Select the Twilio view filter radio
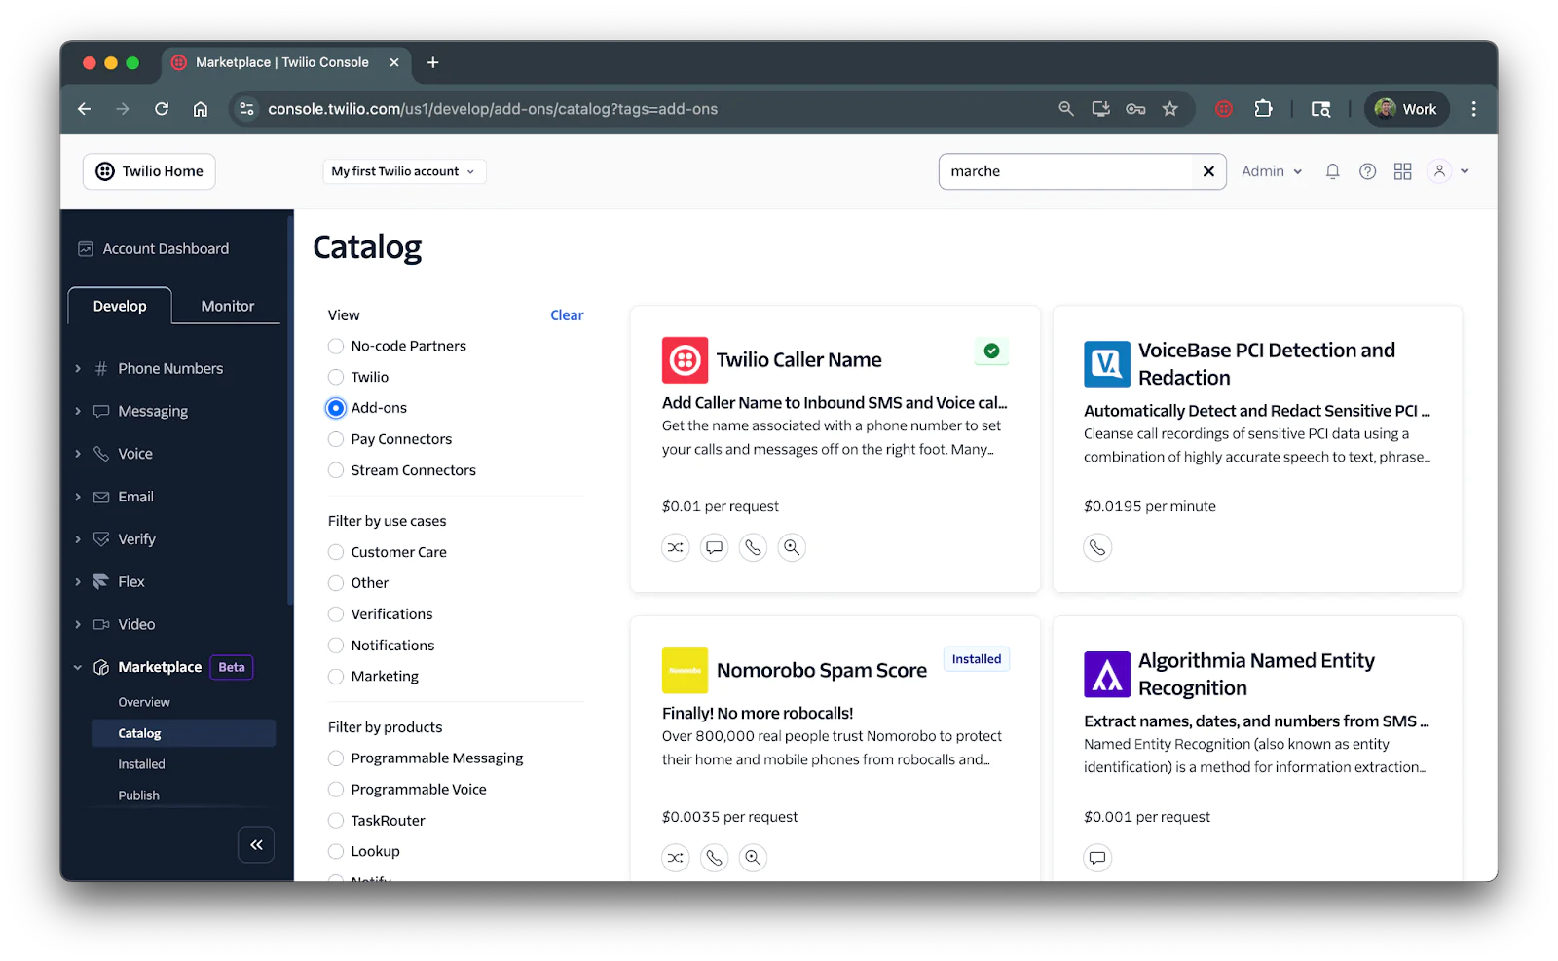 [335, 377]
